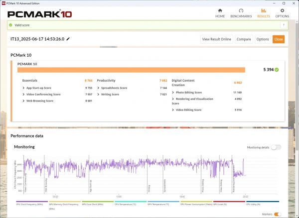Toggle GPU Load legend series
The image size is (299, 218).
coord(229,204)
